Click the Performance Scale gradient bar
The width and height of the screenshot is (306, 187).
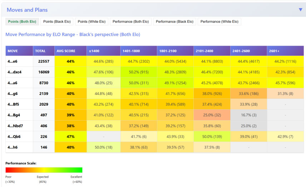click(44, 170)
